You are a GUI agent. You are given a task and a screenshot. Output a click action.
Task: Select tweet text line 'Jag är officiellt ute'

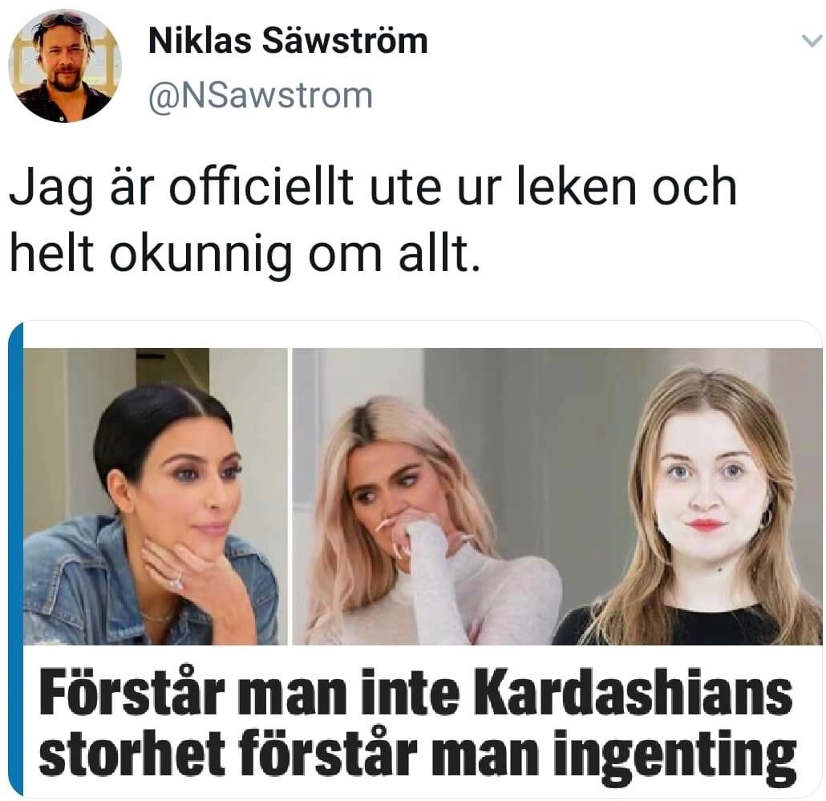click(225, 187)
